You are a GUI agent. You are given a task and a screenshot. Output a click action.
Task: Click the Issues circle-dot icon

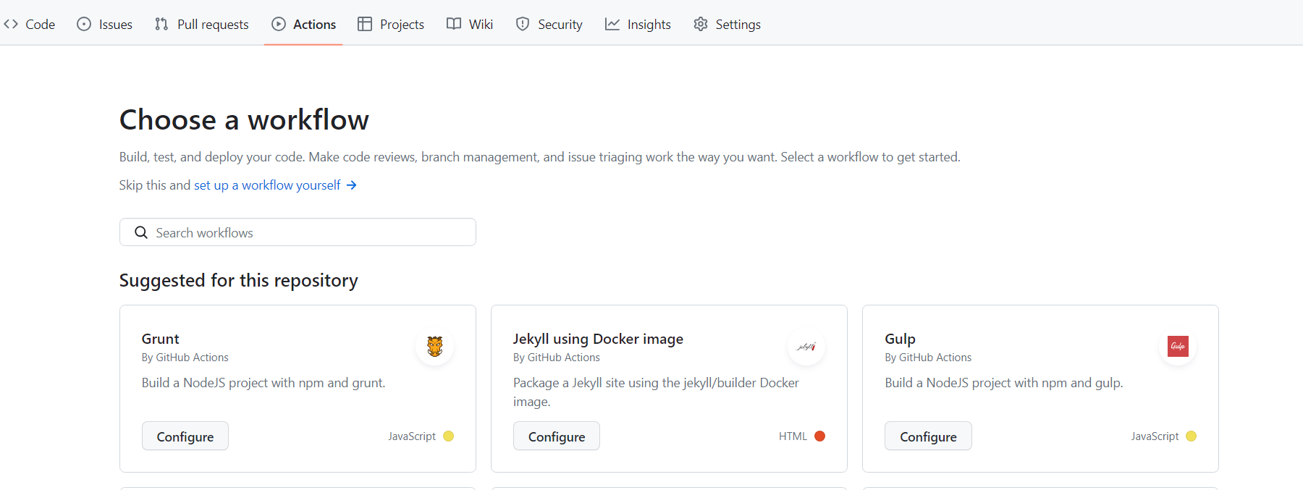pyautogui.click(x=84, y=24)
